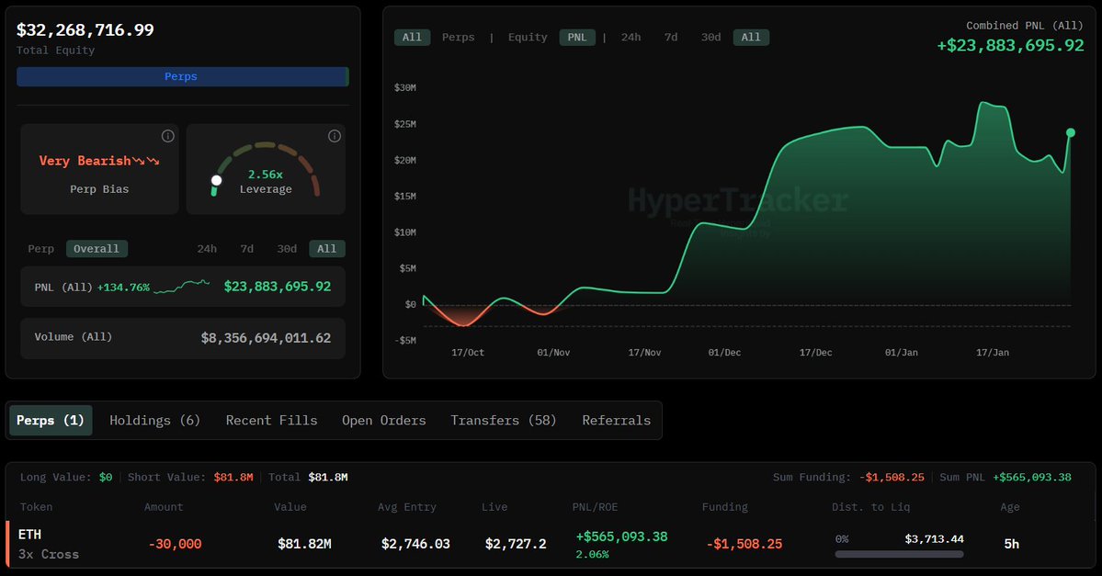This screenshot has height=576, width=1102.
Task: Click the Perps equity allocation bar
Action: tap(181, 76)
